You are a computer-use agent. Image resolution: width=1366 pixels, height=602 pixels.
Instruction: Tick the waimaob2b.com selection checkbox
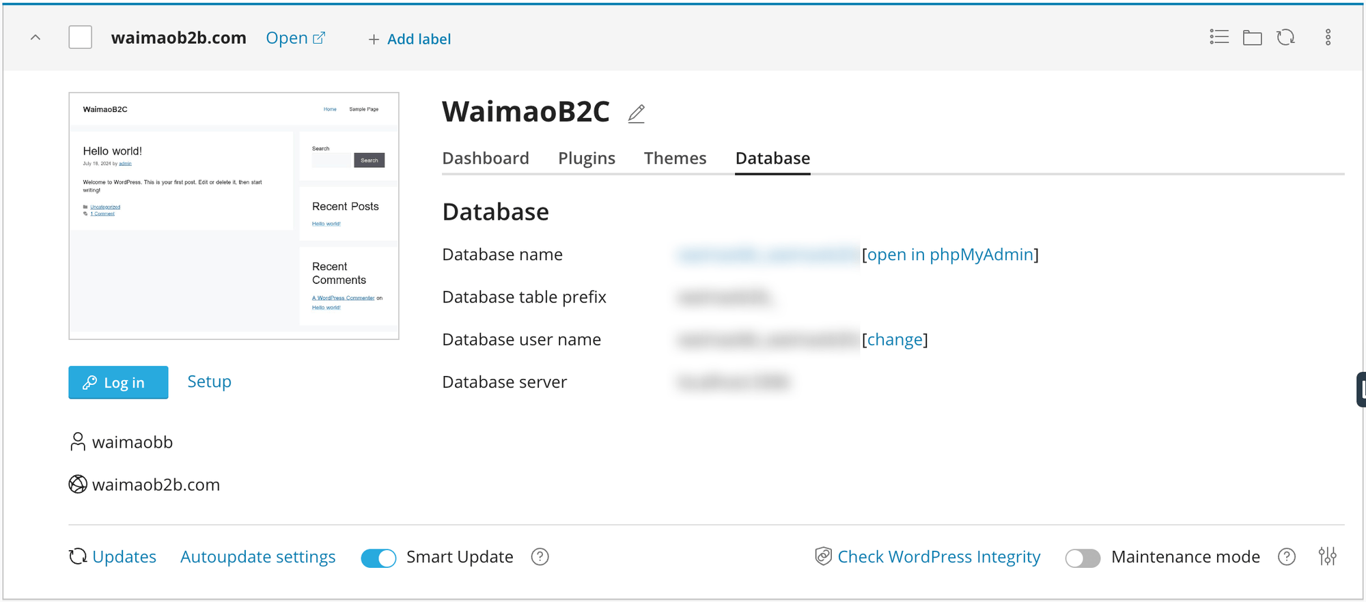(x=81, y=38)
